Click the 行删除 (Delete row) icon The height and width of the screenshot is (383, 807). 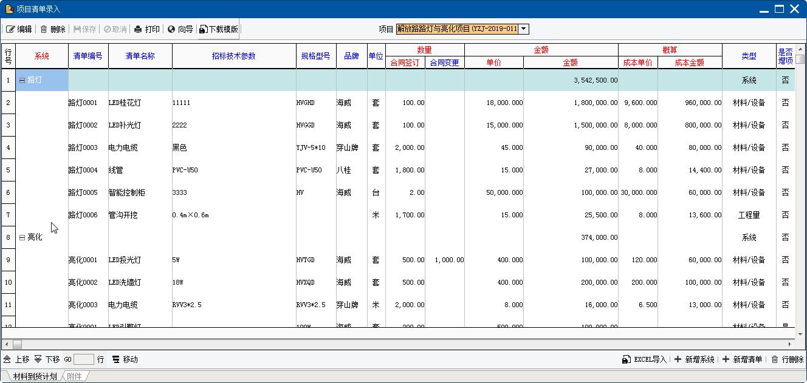point(775,359)
